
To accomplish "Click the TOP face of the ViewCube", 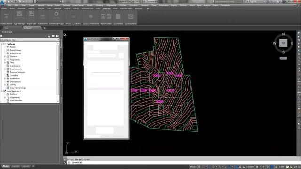I will click(283, 43).
